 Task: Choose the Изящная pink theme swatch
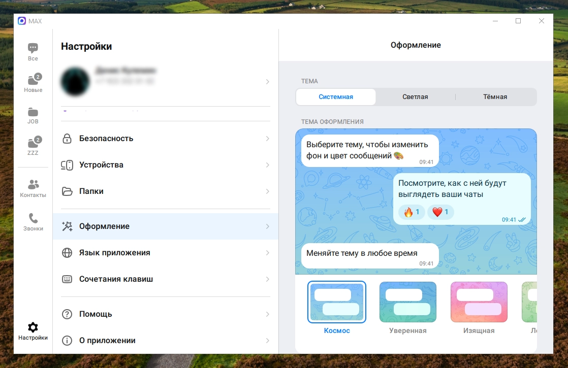pos(479,302)
